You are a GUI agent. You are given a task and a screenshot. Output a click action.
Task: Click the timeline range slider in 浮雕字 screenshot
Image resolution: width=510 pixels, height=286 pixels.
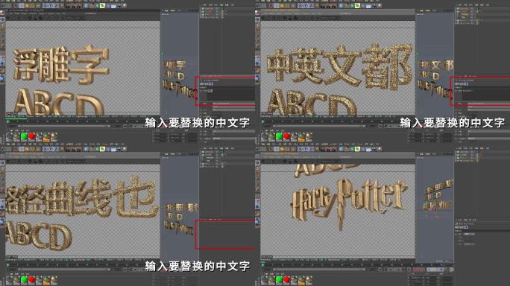(64, 126)
